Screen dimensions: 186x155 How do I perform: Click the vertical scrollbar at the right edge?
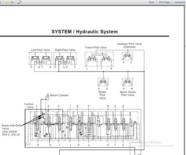point(185,80)
